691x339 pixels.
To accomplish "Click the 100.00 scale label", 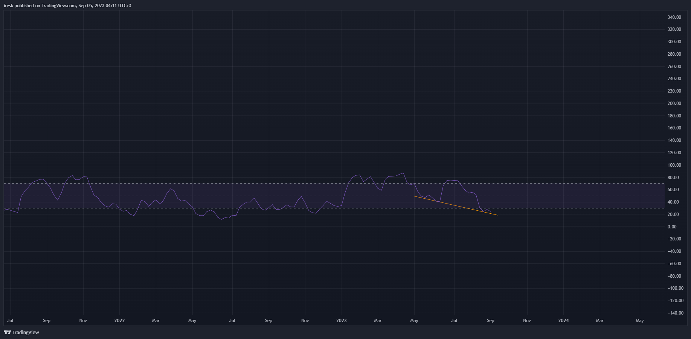I will tap(674, 165).
